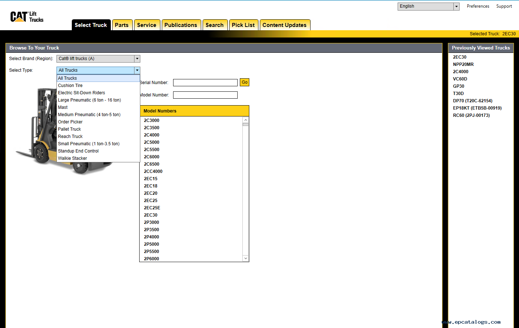Open Preferences link

478,6
